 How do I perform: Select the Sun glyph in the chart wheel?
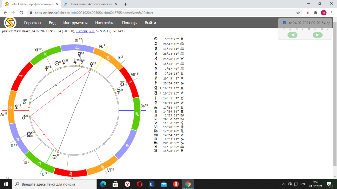tap(57, 63)
